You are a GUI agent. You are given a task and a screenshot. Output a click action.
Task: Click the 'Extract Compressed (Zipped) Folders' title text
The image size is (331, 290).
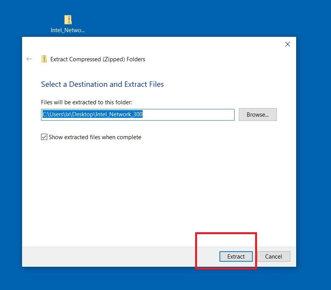click(x=98, y=59)
